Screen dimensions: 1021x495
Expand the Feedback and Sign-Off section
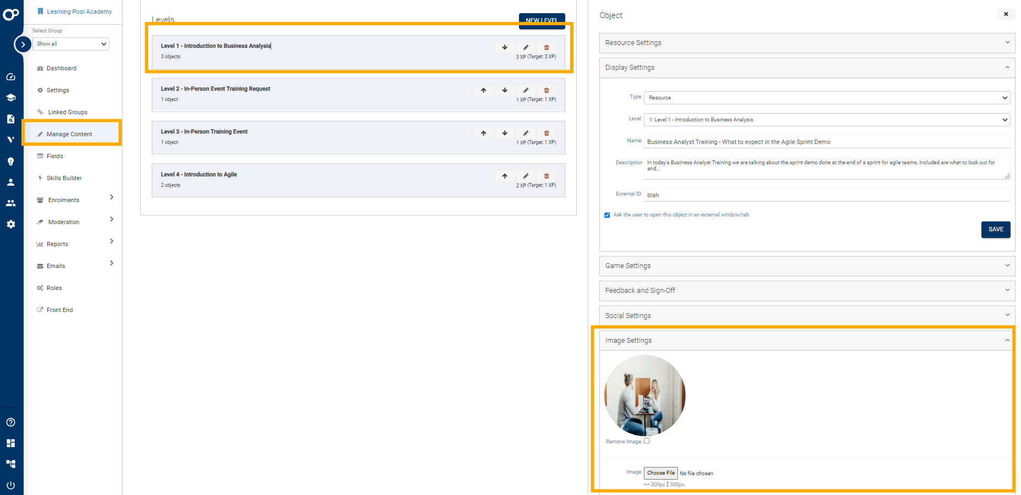(807, 291)
